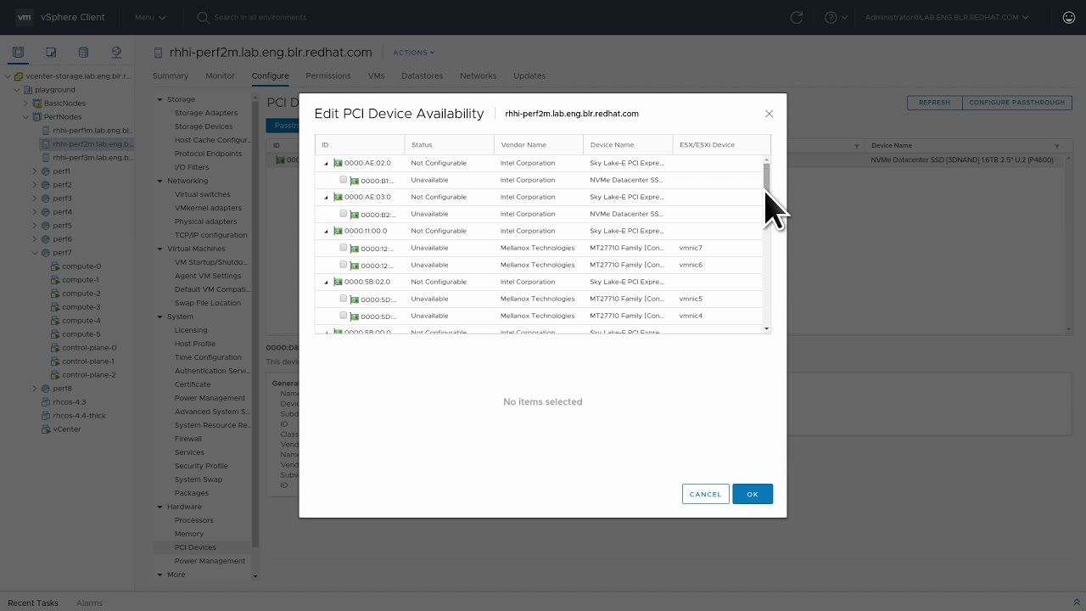Click the perf1 resource pool icon

click(x=47, y=171)
